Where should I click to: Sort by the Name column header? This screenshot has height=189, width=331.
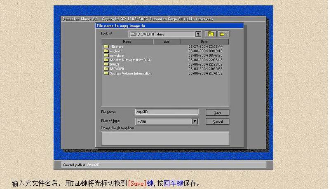click(x=127, y=42)
